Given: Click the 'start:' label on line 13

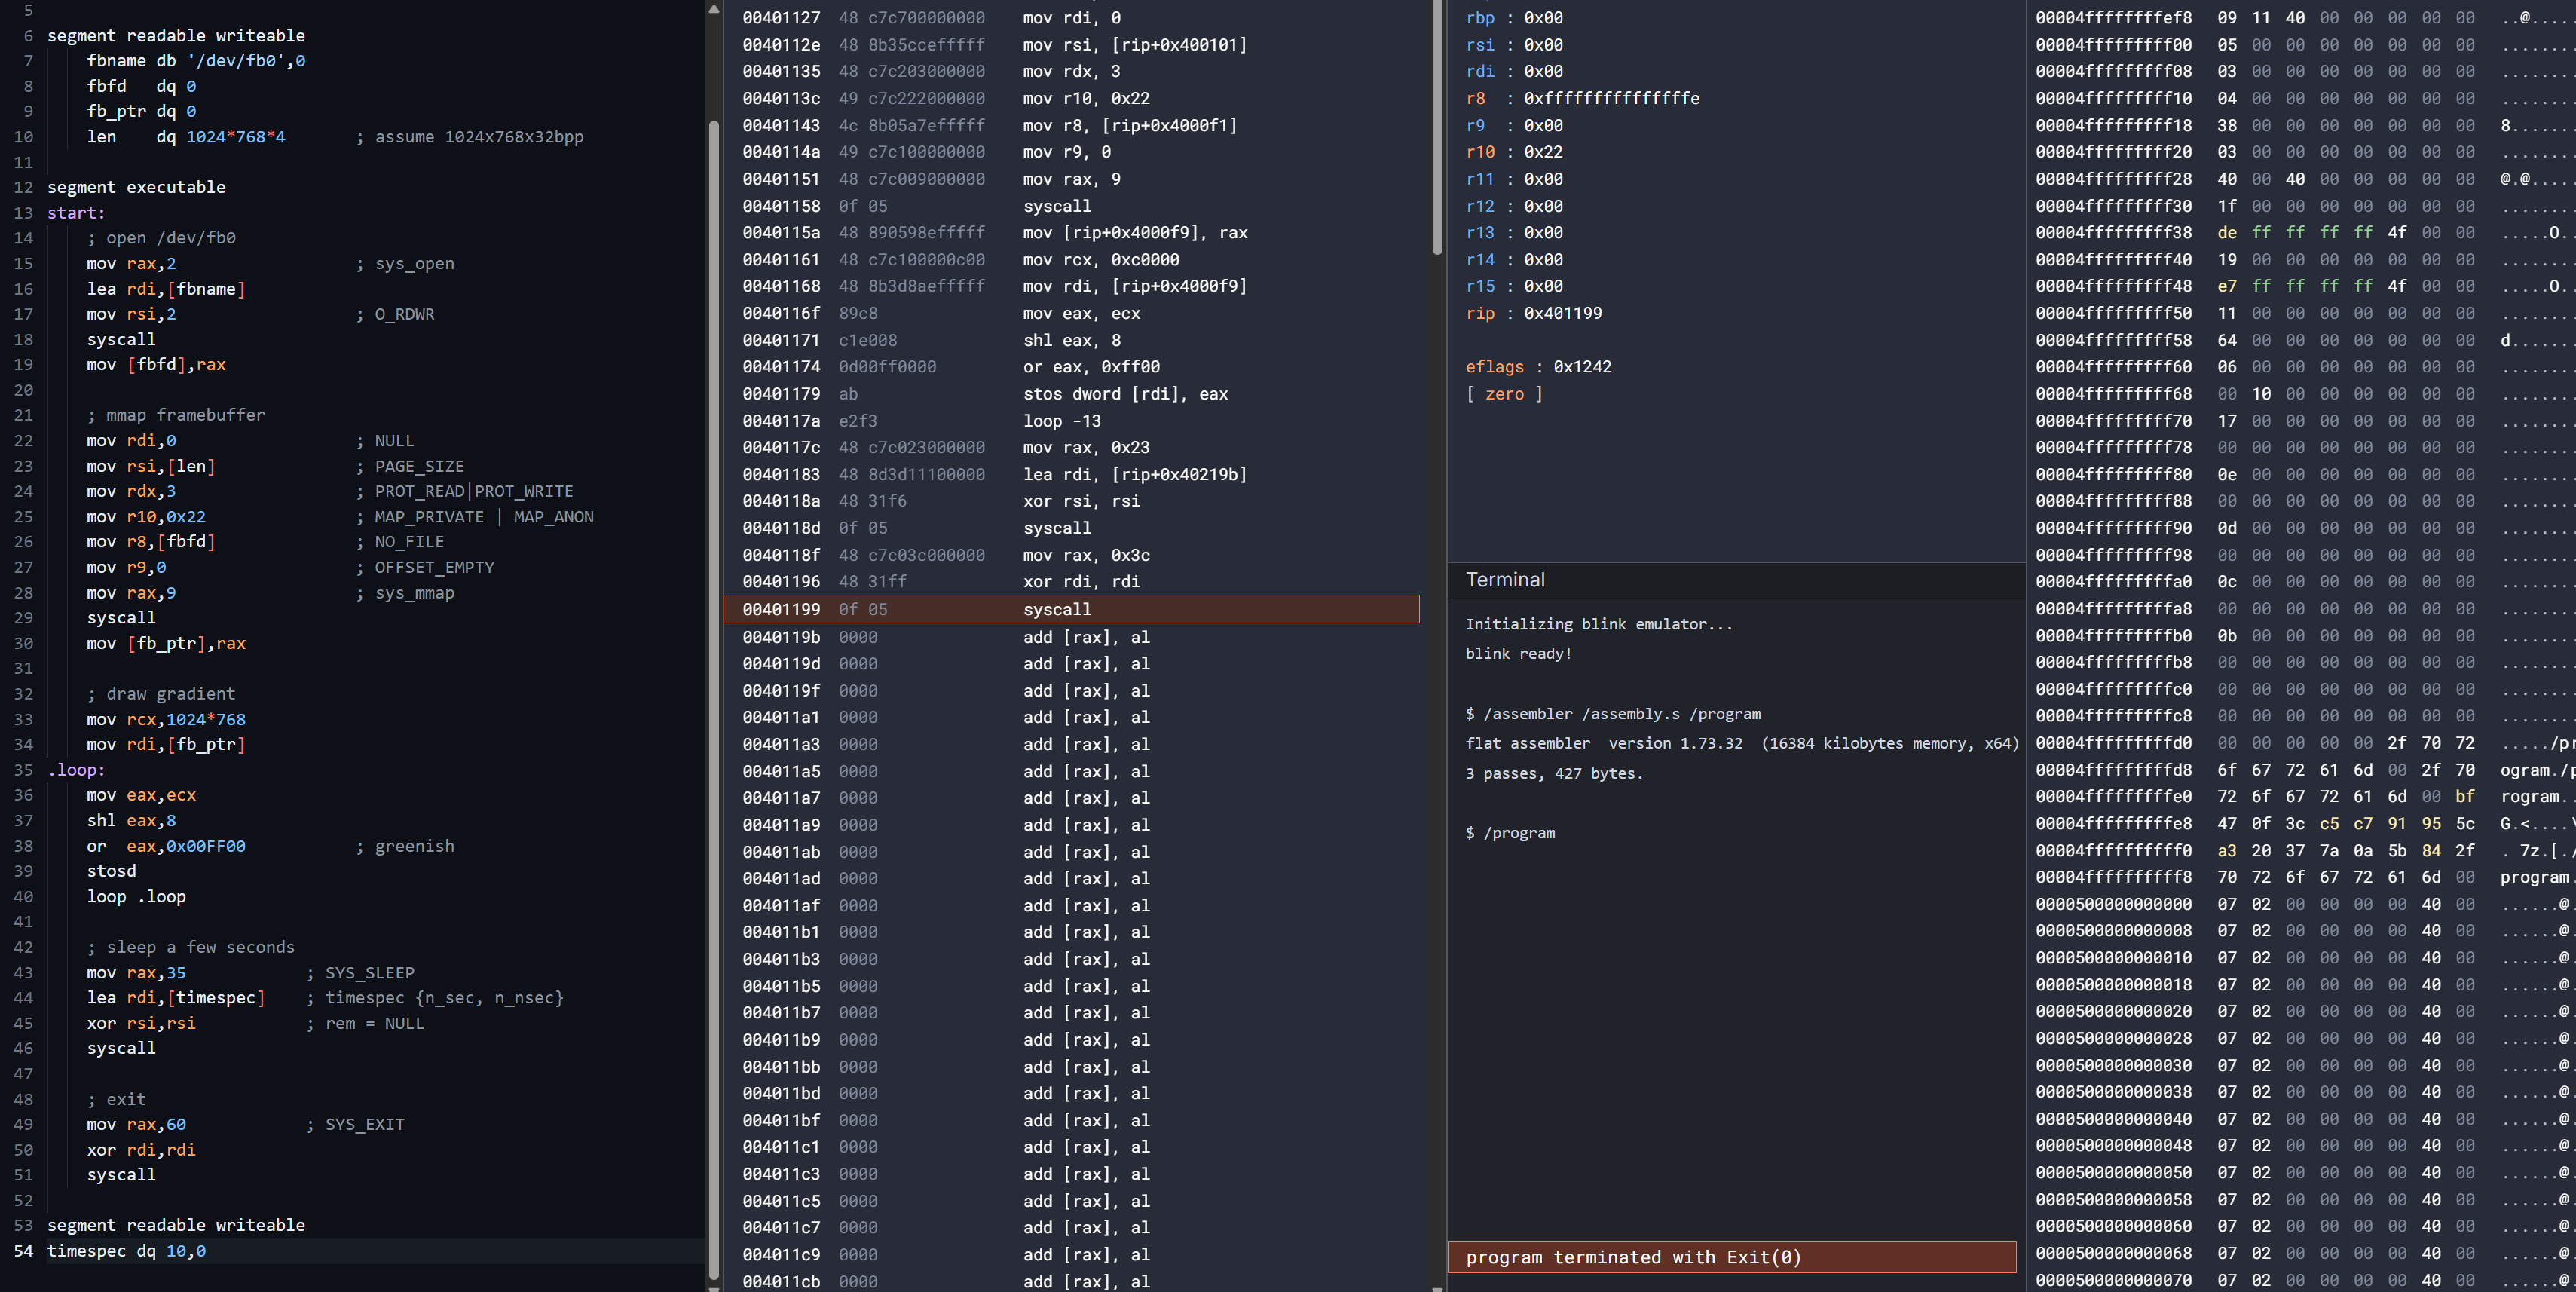Looking at the screenshot, I should click(76, 213).
